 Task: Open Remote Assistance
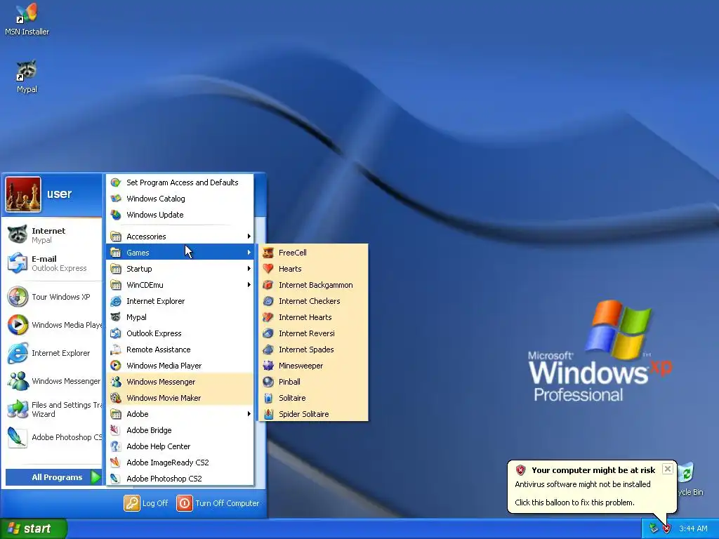(x=180, y=350)
